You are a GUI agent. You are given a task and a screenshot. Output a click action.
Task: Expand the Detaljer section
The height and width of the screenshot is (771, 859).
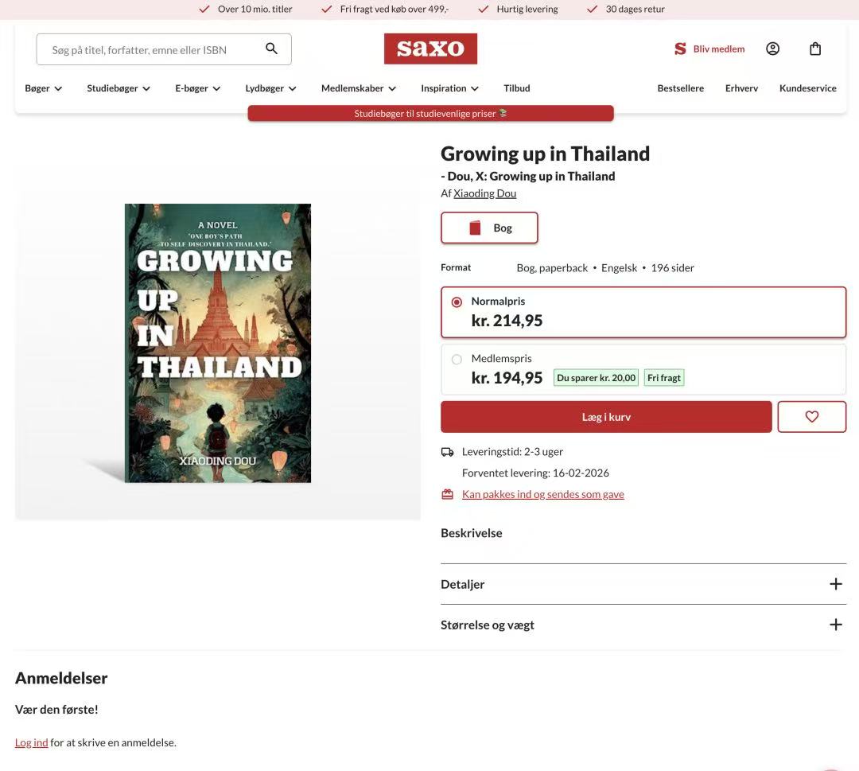[x=835, y=584]
